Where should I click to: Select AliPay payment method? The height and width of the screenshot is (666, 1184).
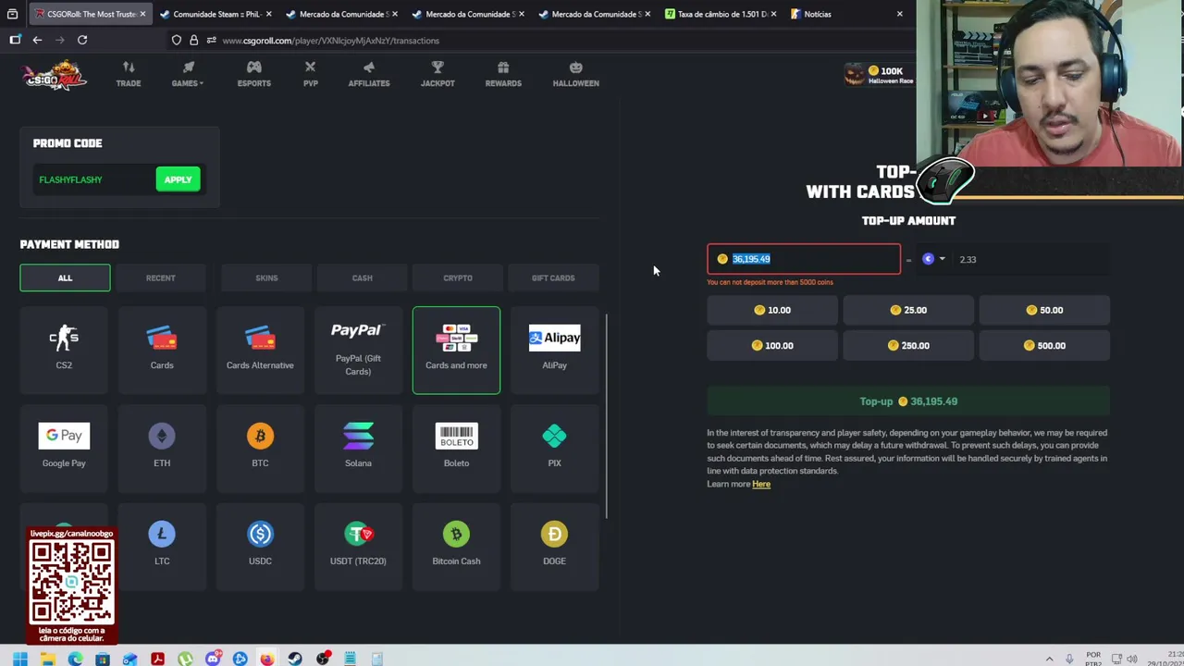(x=554, y=350)
